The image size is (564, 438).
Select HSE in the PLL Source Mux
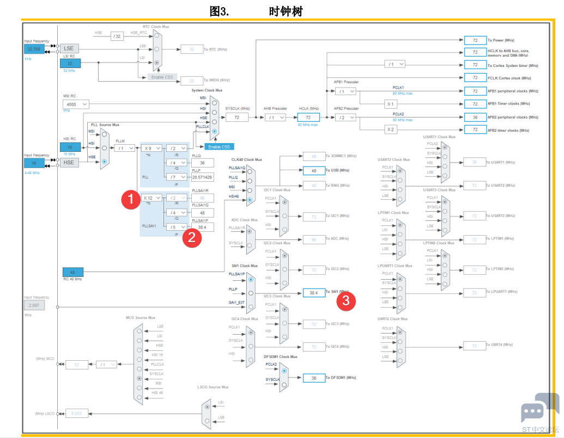[x=104, y=162]
